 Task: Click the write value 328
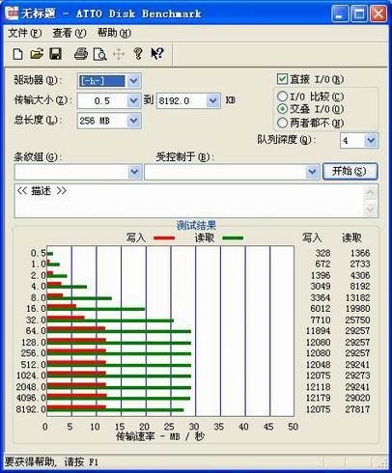(322, 253)
